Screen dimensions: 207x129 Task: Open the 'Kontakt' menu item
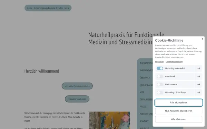pos(144,121)
